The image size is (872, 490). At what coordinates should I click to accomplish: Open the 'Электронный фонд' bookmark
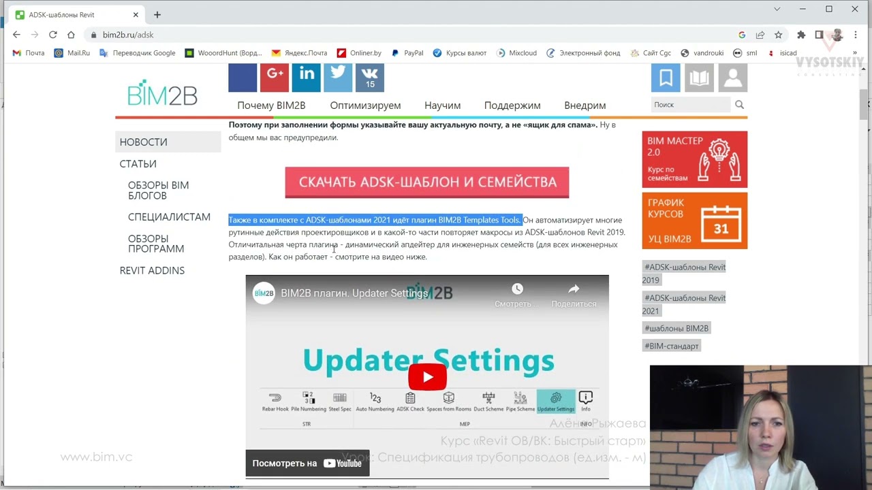(x=583, y=53)
